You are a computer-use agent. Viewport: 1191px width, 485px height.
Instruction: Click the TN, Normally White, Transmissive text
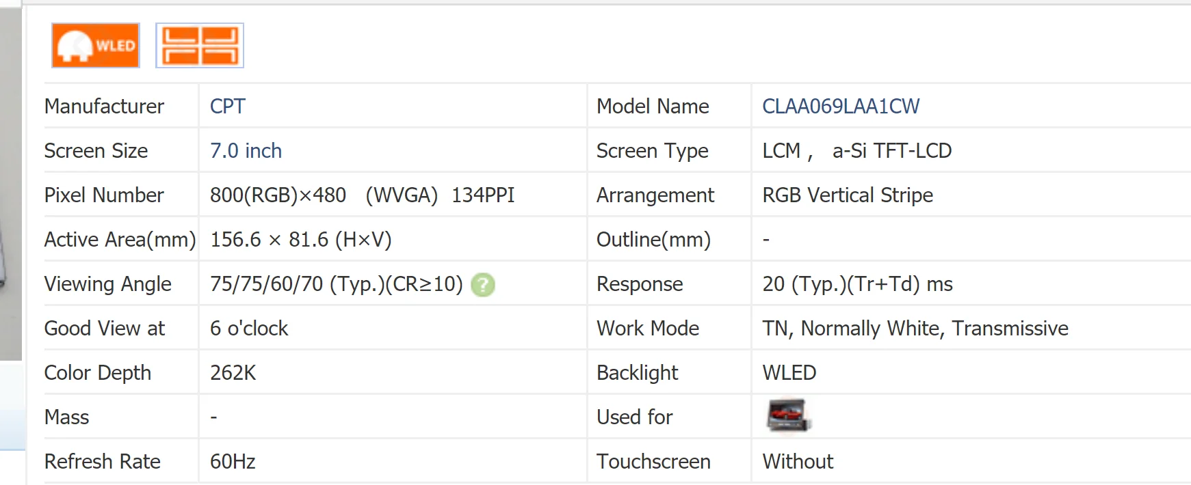[x=915, y=329]
